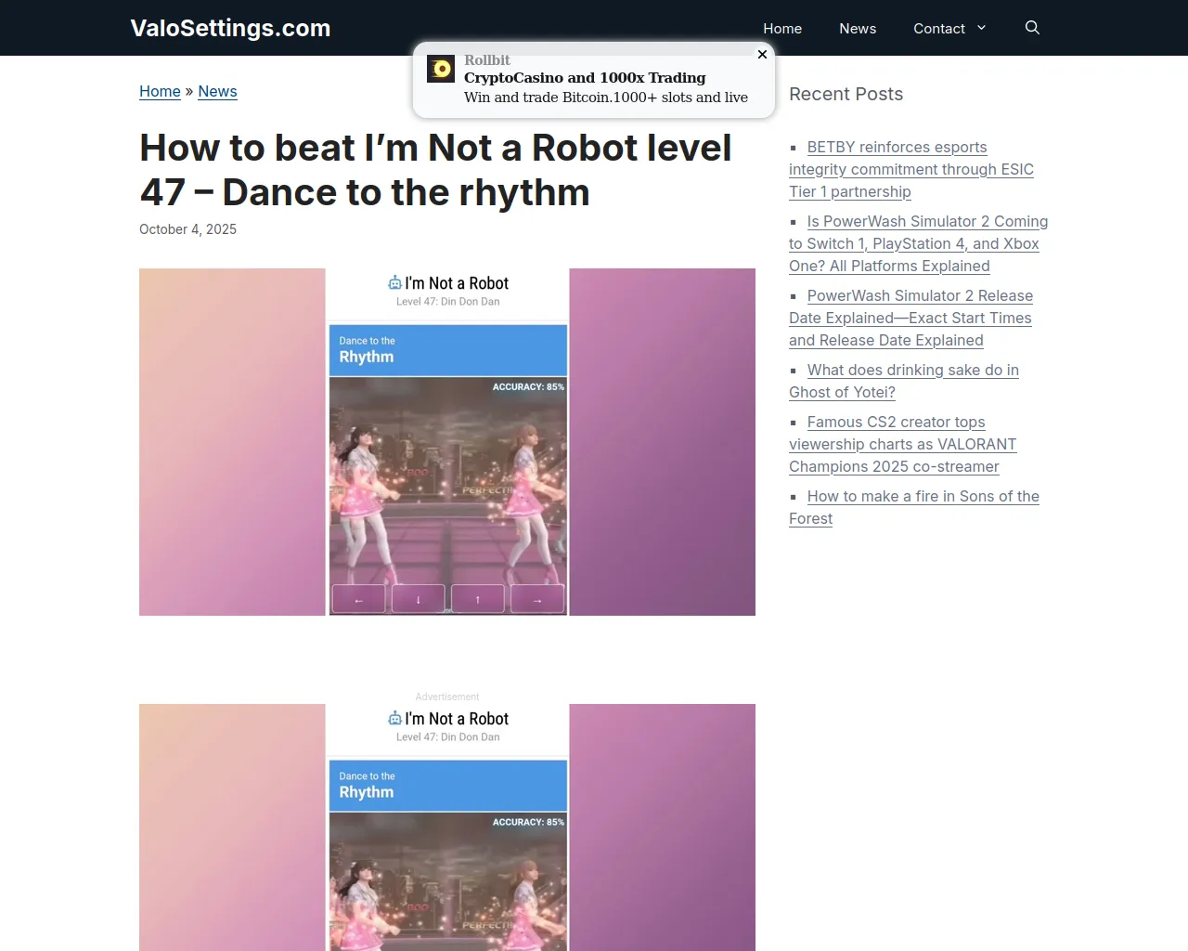Go to ValoSettings.com site title
Screen dimensions: 1188x951
click(x=230, y=28)
